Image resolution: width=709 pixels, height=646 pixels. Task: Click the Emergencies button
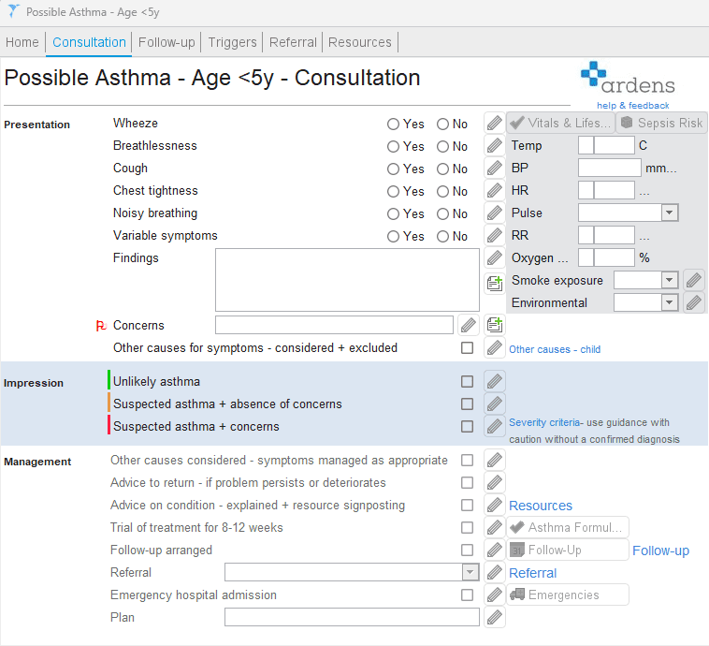[568, 595]
